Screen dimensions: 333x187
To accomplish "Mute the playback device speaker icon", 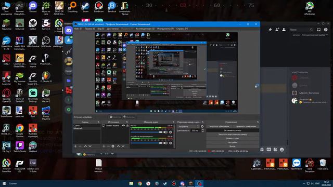I will pyautogui.click(x=165, y=143).
